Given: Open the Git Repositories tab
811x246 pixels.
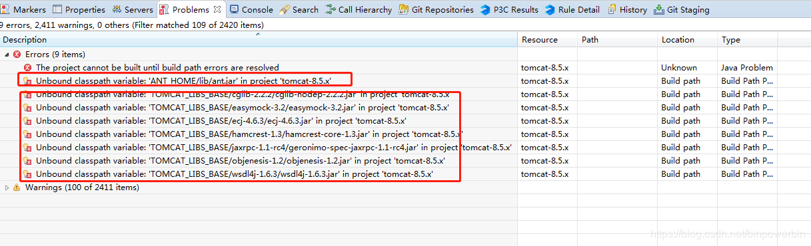Looking at the screenshot, I should pos(436,9).
